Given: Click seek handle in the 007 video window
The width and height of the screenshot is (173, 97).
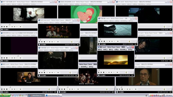Looking at the screenshot, I should pyautogui.click(x=9, y=25).
